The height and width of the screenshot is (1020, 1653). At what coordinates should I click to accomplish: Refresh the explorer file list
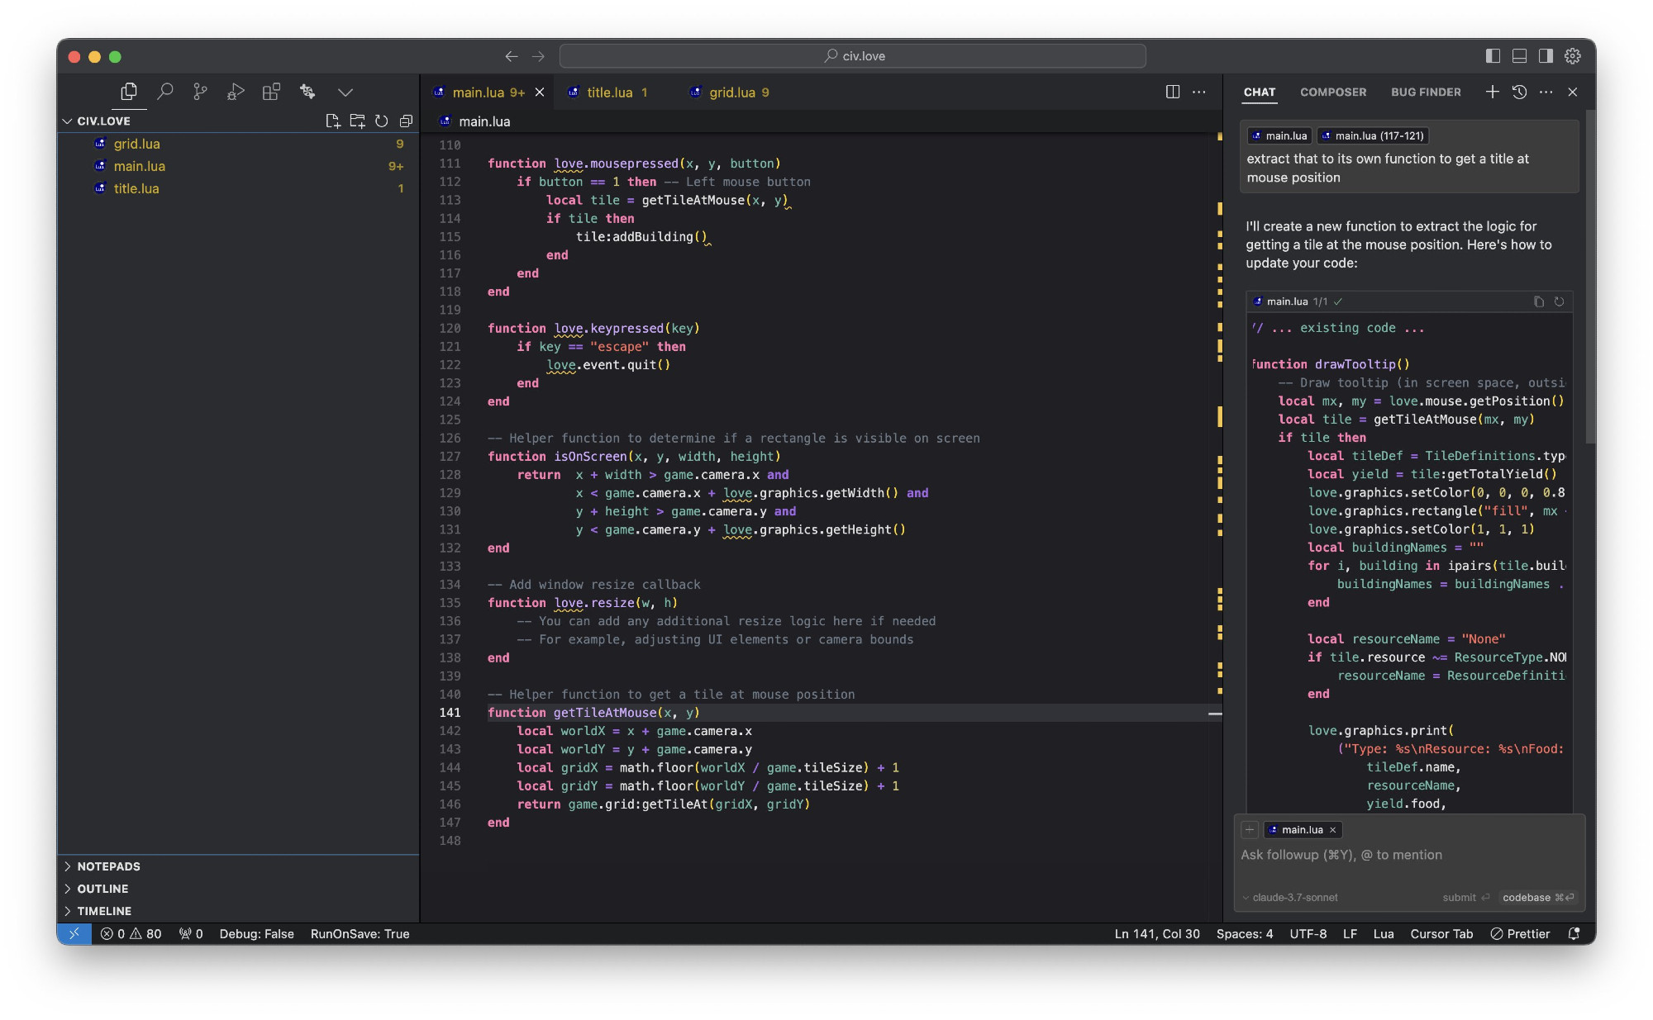(x=381, y=121)
